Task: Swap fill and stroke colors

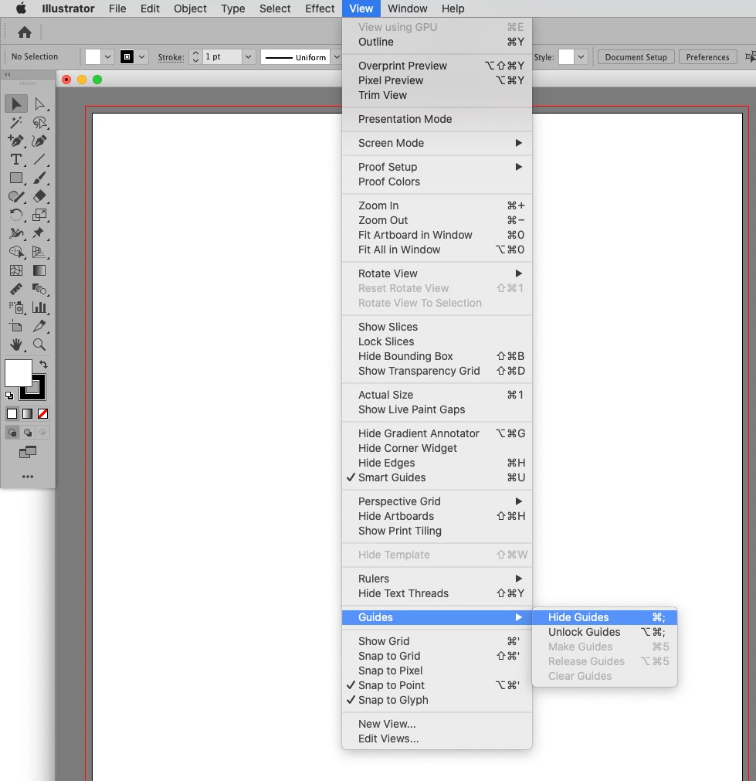Action: click(x=43, y=365)
